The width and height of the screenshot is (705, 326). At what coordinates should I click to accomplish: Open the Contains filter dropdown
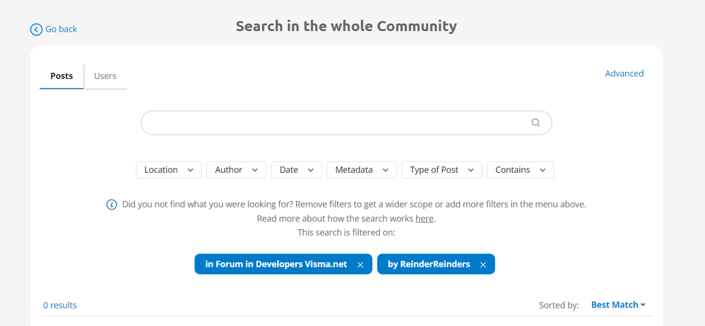(x=520, y=170)
